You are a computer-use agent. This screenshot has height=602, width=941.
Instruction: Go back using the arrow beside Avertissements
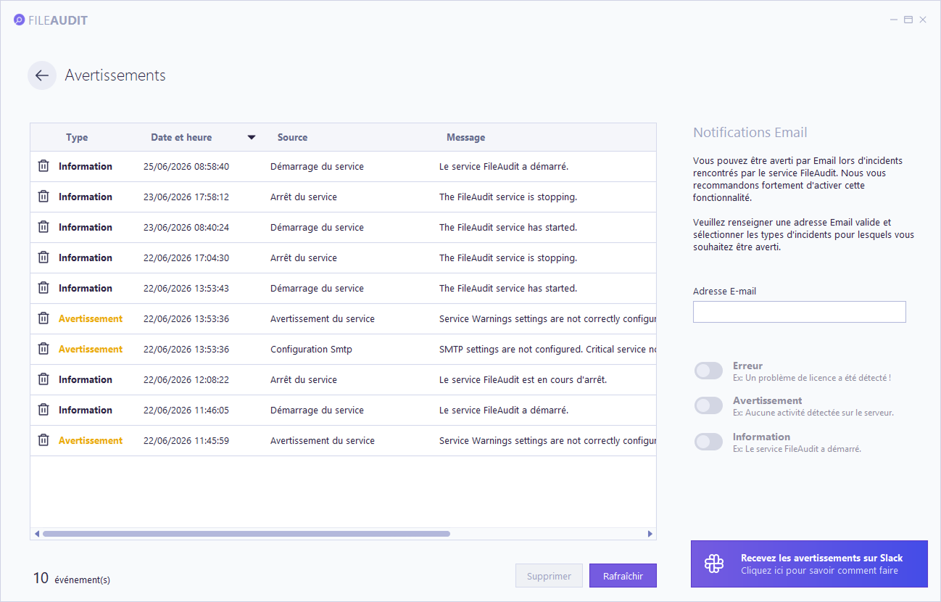tap(42, 75)
